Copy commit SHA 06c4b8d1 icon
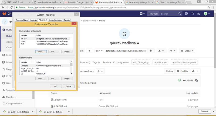The image size is (216, 116). coord(197,80)
